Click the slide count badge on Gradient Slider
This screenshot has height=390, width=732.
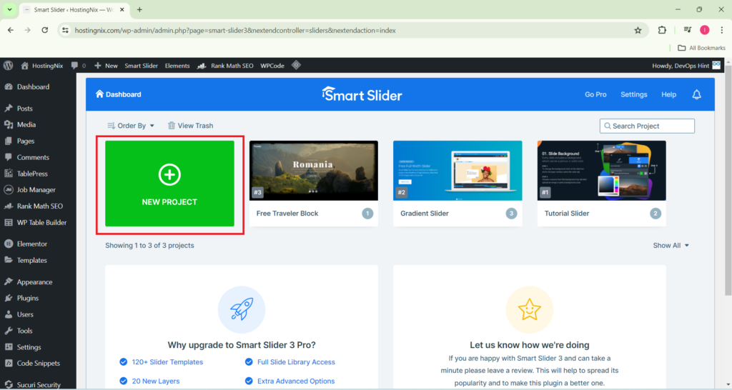coord(511,214)
